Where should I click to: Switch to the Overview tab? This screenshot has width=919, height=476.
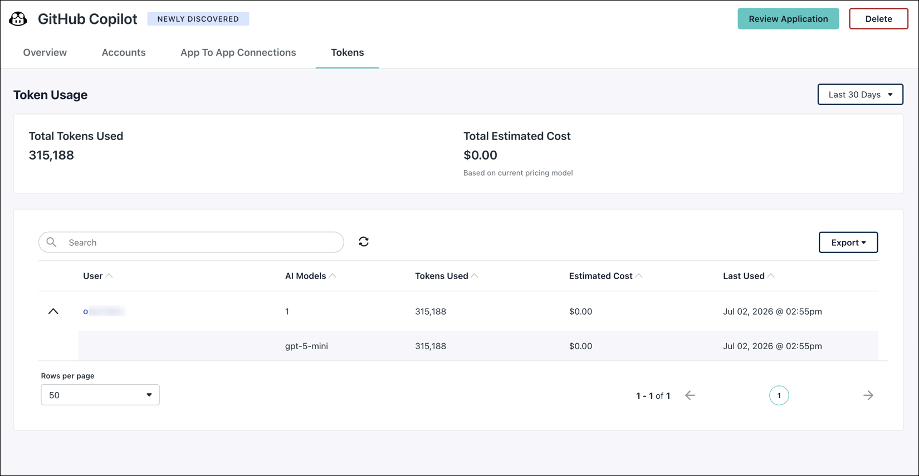pyautogui.click(x=45, y=52)
